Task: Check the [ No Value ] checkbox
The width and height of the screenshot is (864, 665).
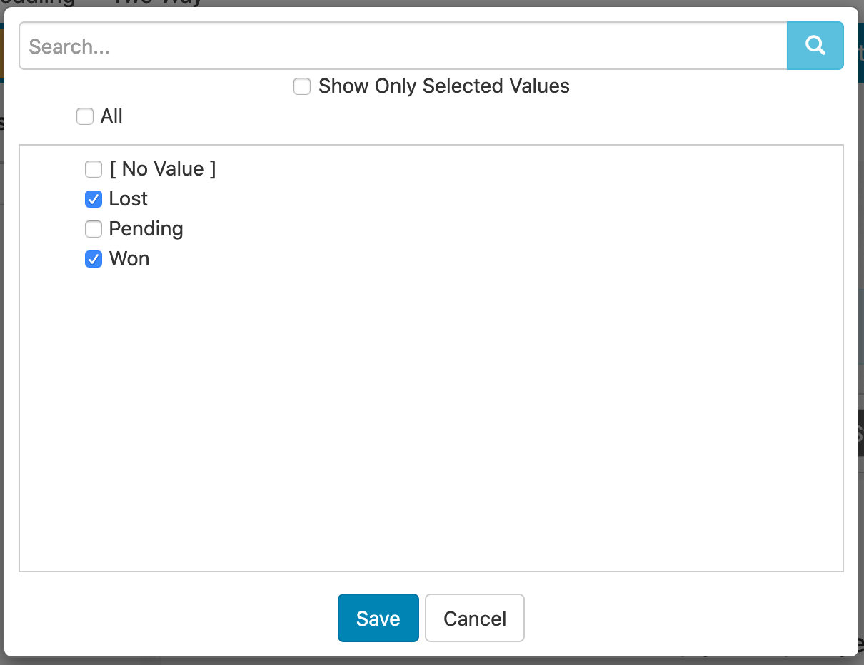Action: [x=94, y=169]
